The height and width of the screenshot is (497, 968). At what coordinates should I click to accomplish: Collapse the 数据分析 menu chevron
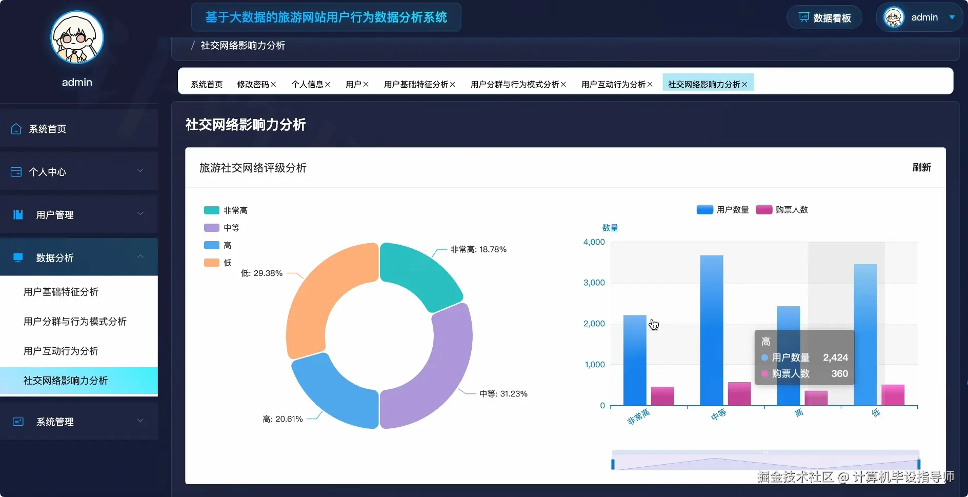pyautogui.click(x=140, y=256)
